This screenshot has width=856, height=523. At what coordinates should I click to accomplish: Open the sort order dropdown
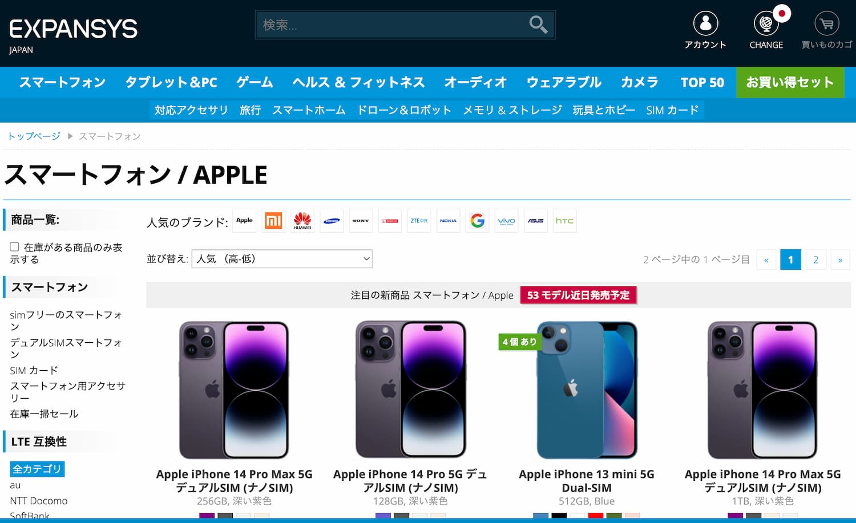(282, 259)
